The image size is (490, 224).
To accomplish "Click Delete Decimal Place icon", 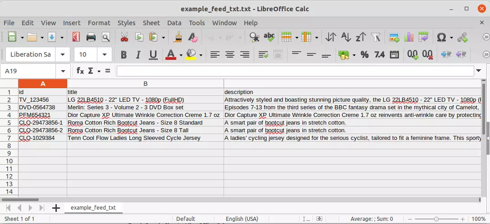I will pos(427,54).
